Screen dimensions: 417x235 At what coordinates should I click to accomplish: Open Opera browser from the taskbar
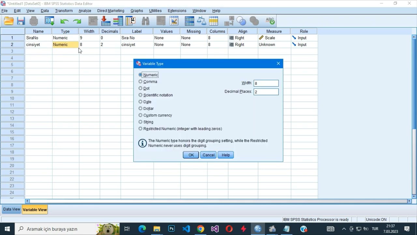pyautogui.click(x=229, y=229)
